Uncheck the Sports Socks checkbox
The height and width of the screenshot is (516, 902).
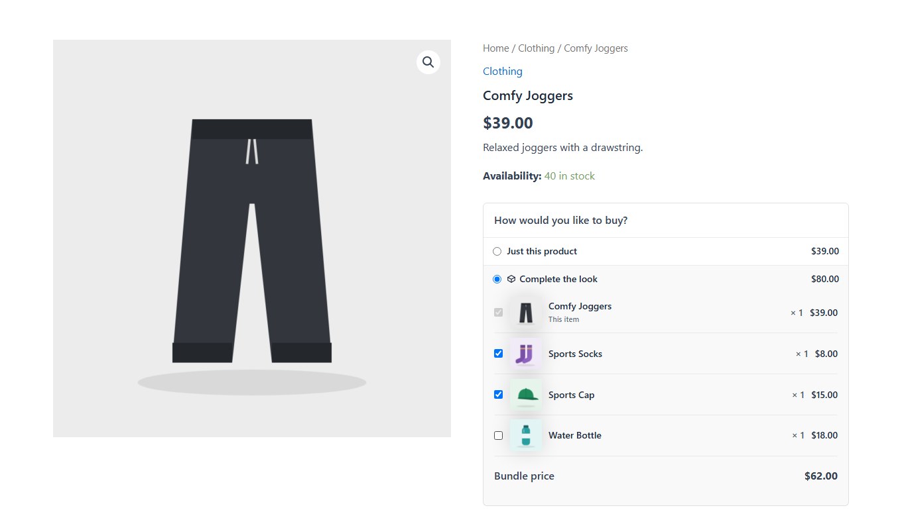[499, 354]
